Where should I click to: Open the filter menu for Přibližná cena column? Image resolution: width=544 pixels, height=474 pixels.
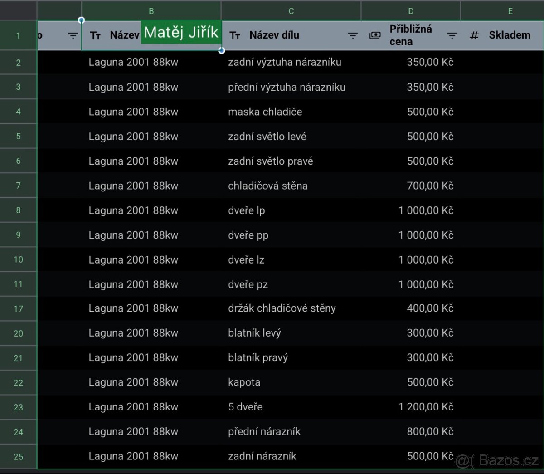tap(452, 35)
